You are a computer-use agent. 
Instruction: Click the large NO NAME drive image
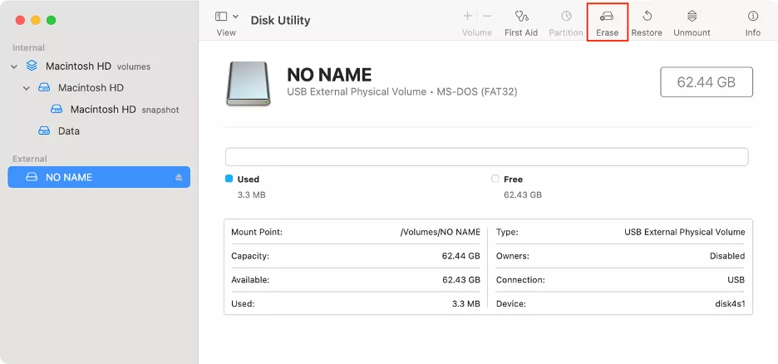point(248,84)
